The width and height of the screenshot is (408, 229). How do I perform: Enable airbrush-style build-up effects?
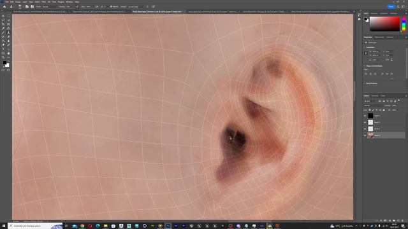[97, 7]
